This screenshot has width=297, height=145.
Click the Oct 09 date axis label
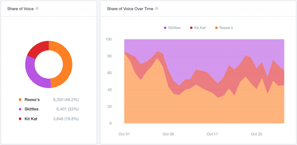pos(168,134)
